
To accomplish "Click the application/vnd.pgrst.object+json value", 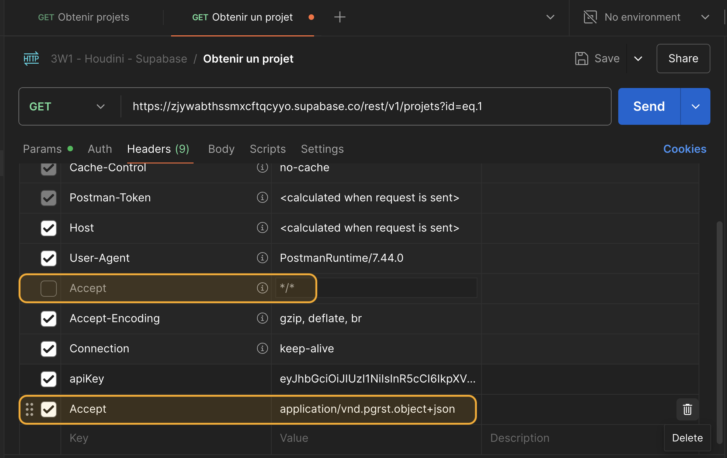I will 367,409.
